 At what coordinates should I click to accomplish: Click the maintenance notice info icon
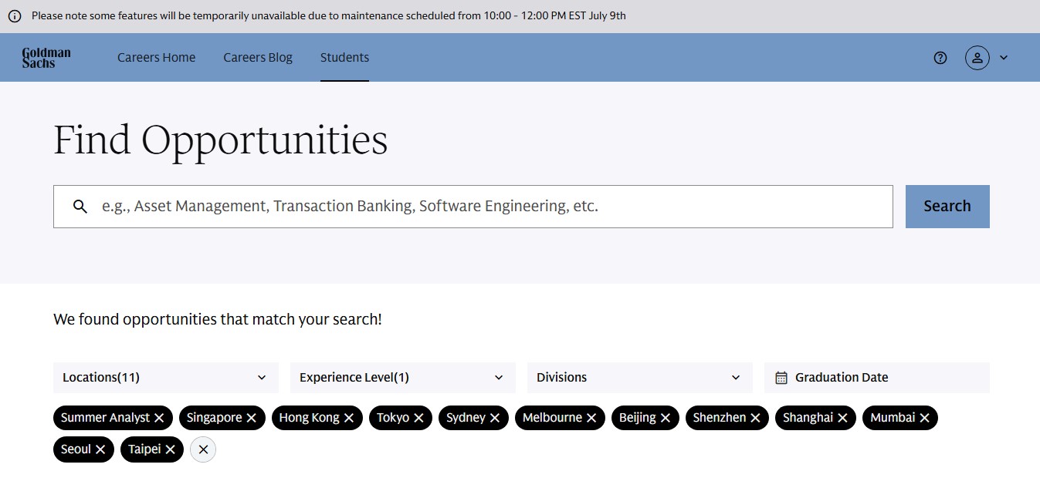click(x=15, y=16)
